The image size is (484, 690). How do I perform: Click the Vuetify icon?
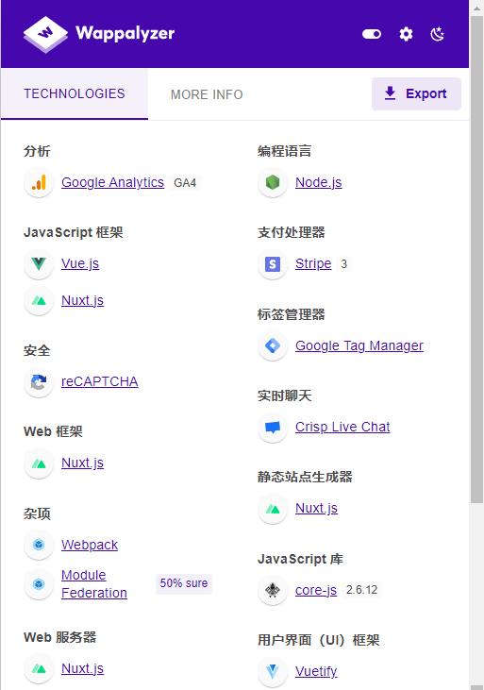[x=273, y=671]
